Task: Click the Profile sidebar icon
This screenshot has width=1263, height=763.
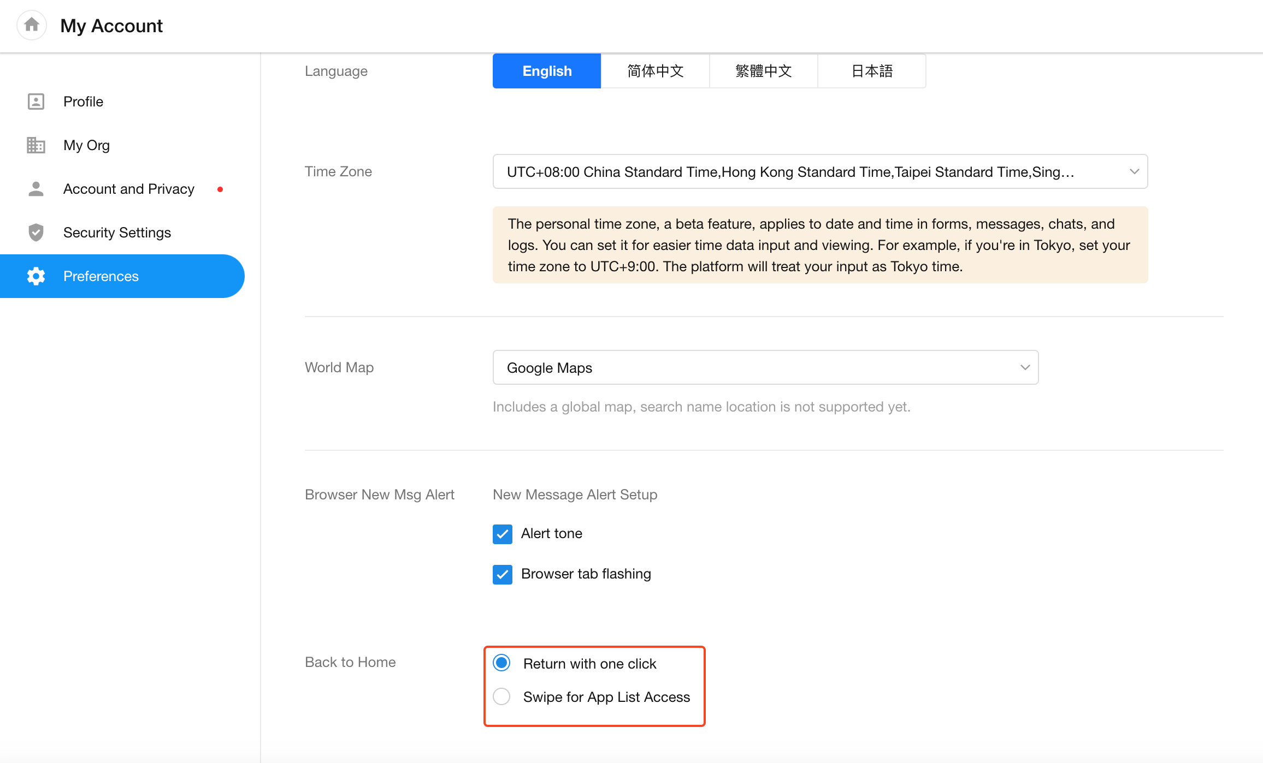Action: [x=36, y=102]
